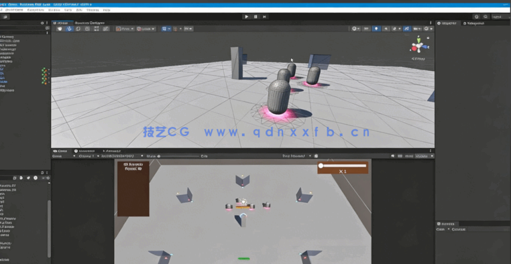Viewport: 511px width, 264px height.
Task: Toggle Collapse in the Console toolbar
Action: click(459, 229)
